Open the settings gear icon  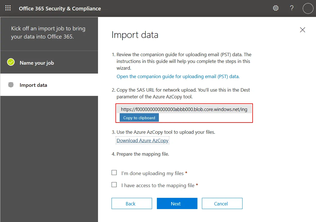tap(276, 8)
